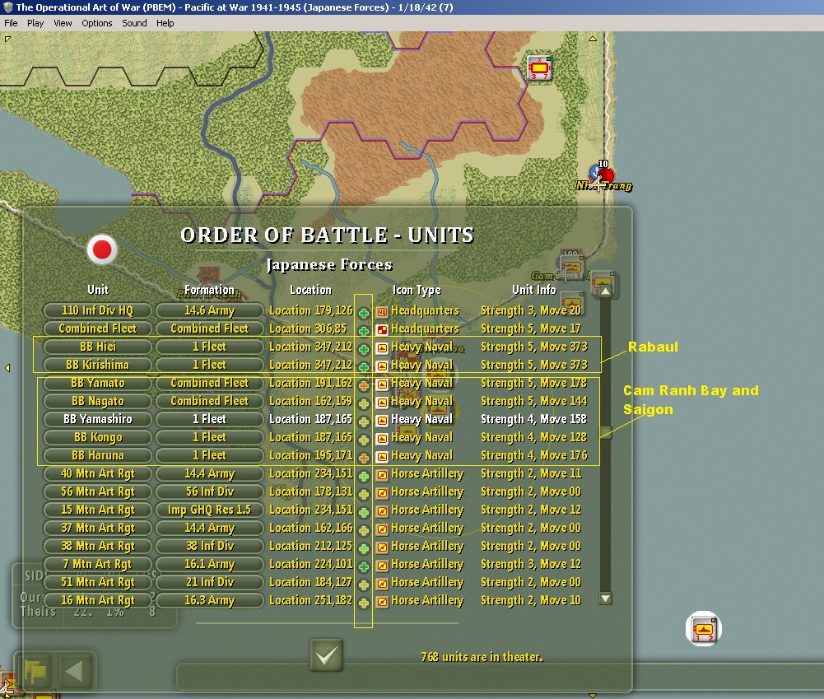Click the orange plus for BB Haruna
The image size is (824, 699).
tap(363, 459)
